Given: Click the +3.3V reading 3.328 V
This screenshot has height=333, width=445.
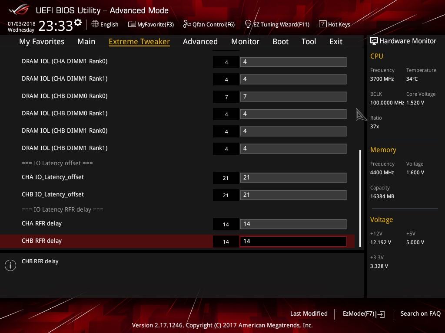Looking at the screenshot, I should [379, 266].
